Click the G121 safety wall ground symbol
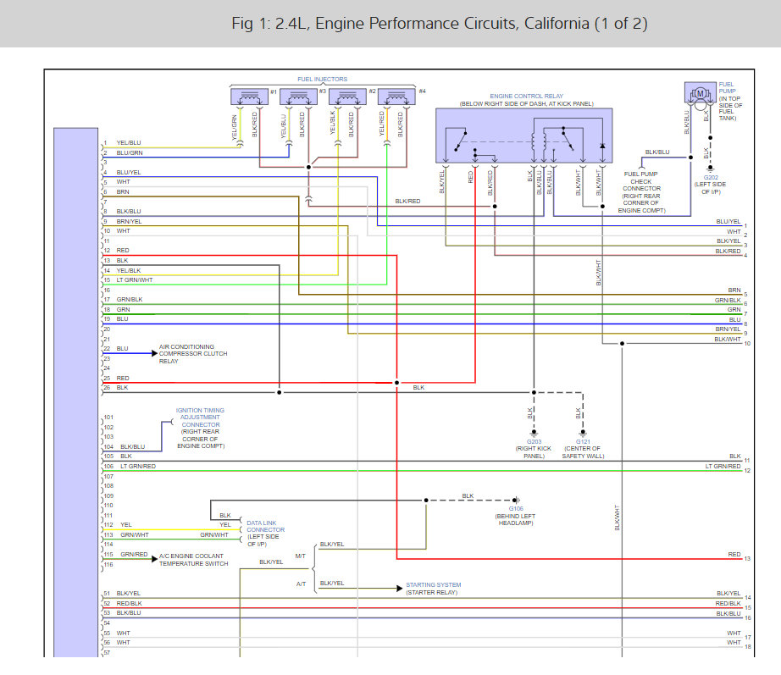781x675 pixels. point(581,433)
